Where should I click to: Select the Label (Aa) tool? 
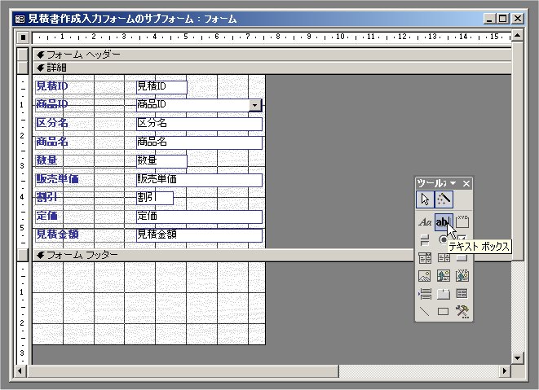click(x=425, y=222)
